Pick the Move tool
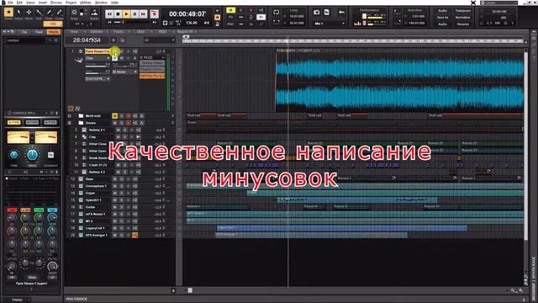This screenshot has width=538, height=303. click(x=29, y=13)
